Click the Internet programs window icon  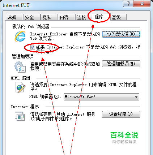(20, 116)
